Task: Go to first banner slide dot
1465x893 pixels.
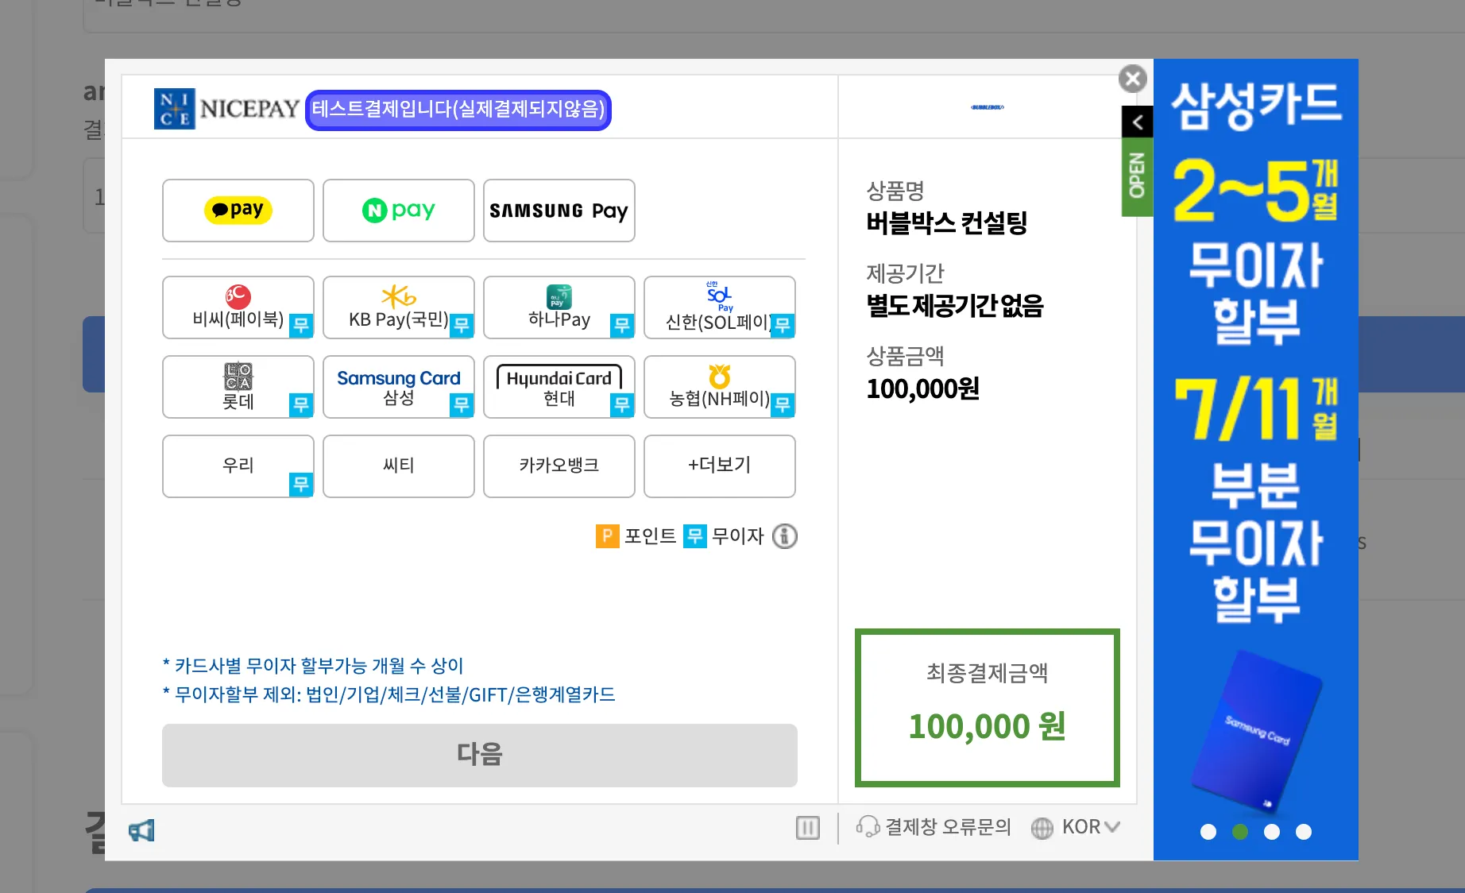Action: click(x=1208, y=832)
